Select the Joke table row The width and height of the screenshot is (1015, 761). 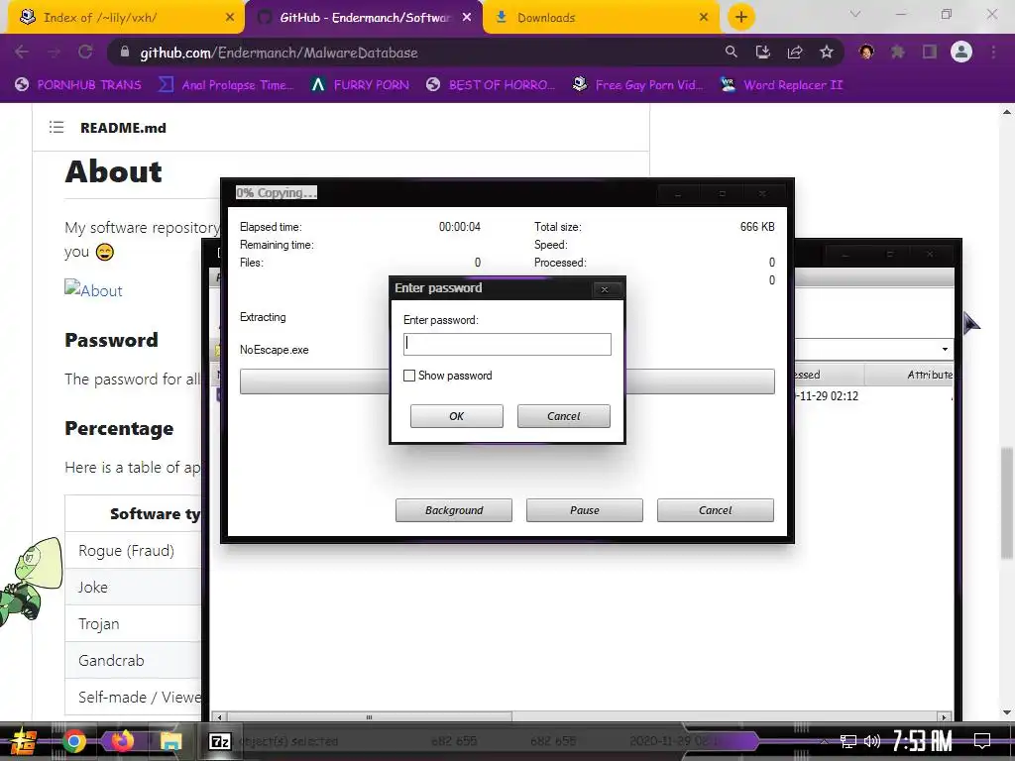(134, 587)
